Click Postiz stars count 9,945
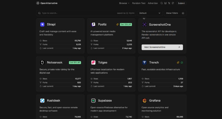 point(129,40)
